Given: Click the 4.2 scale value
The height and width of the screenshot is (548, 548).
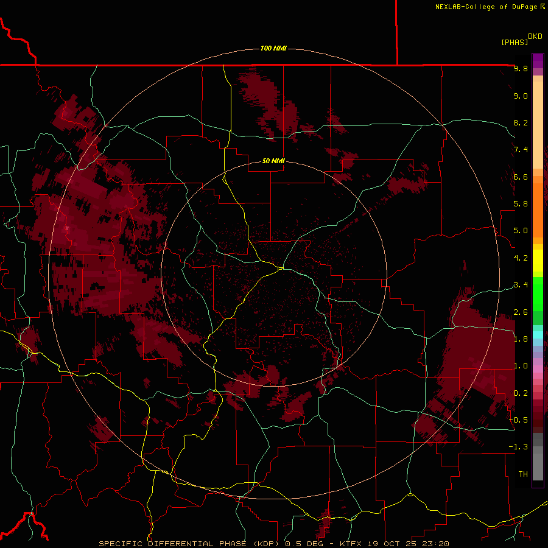Looking at the screenshot, I should pyautogui.click(x=521, y=258).
